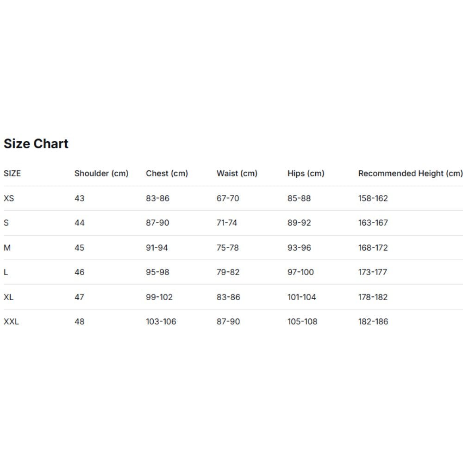Select the SIZE column header
Screen dimensions: 463x463
(x=13, y=174)
